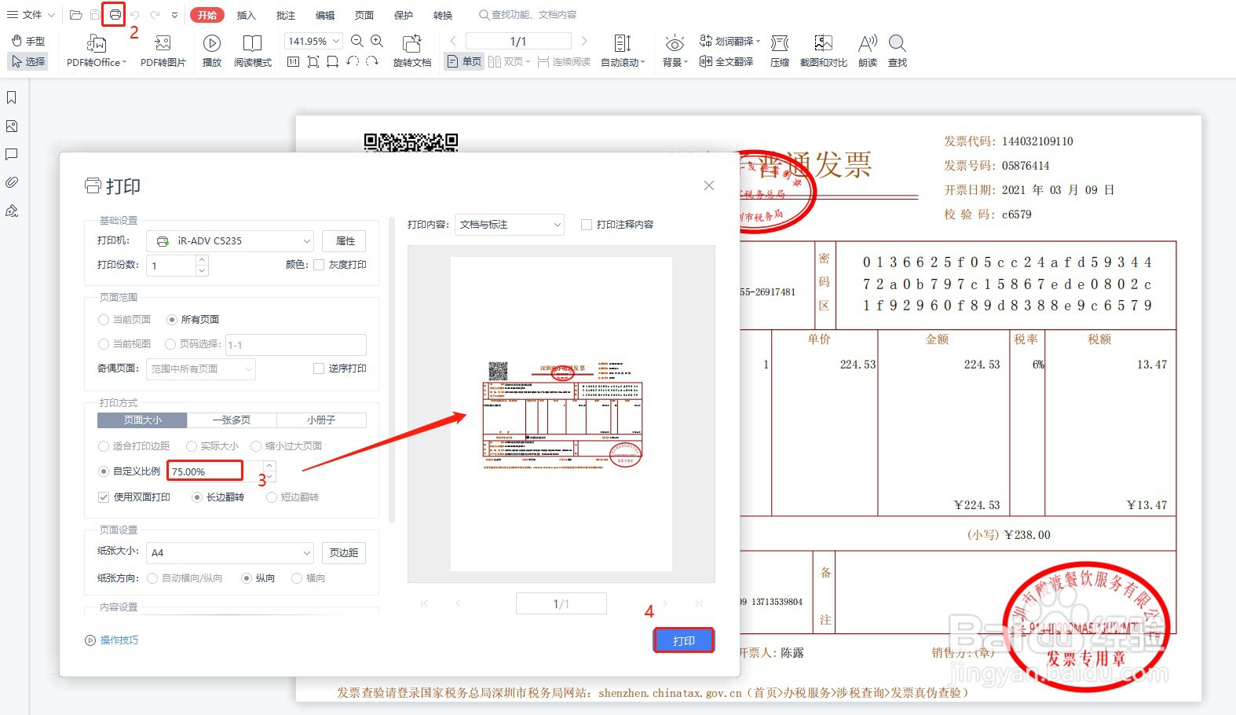Start Play slideshow mode
The image size is (1236, 715).
point(212,50)
